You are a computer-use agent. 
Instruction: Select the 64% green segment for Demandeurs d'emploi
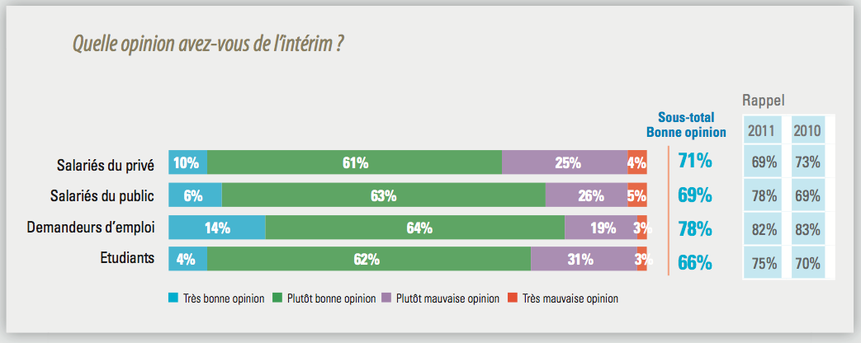[415, 228]
